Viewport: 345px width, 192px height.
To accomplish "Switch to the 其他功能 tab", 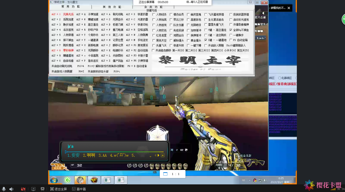I will click(x=112, y=7).
